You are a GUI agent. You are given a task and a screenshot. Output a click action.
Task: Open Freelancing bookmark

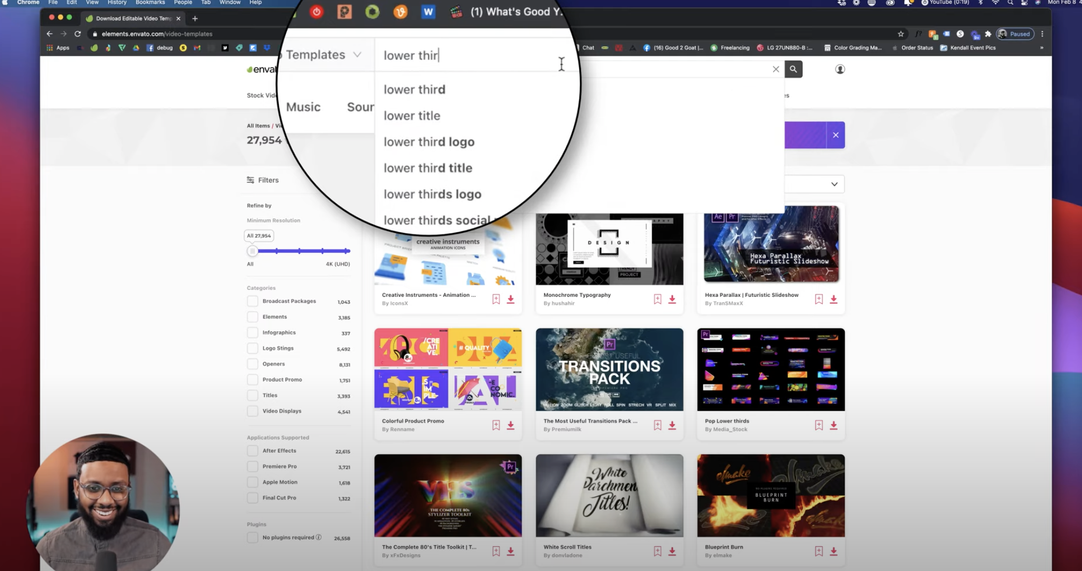730,48
